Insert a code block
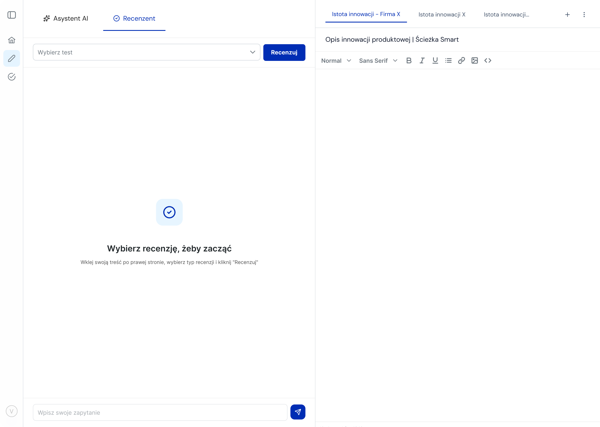The width and height of the screenshot is (600, 427). point(488,61)
